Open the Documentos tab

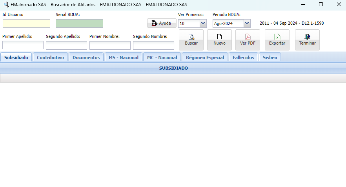86,58
